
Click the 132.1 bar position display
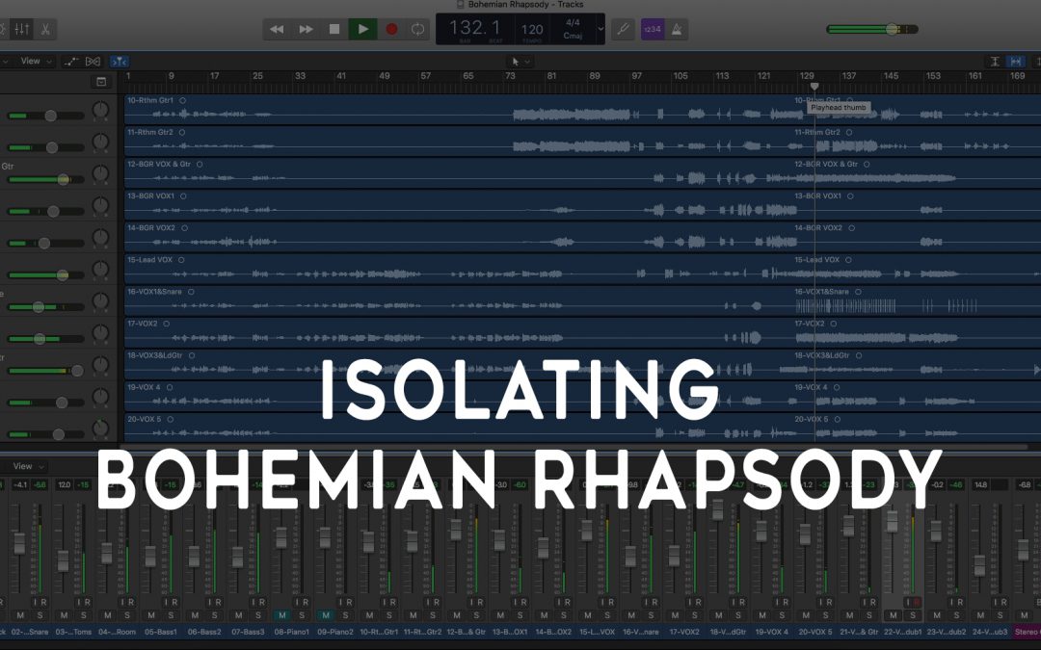(x=474, y=27)
